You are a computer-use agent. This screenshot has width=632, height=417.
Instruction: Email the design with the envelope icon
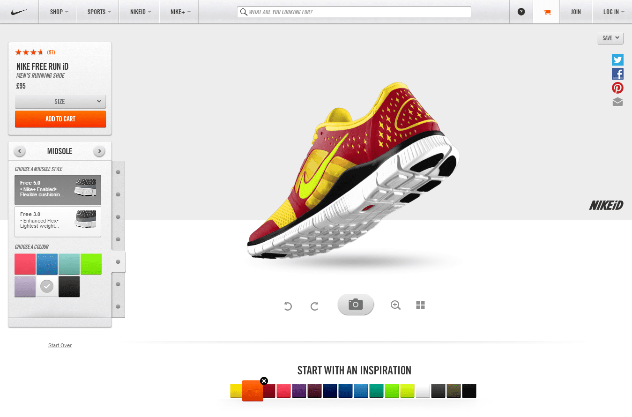tap(617, 102)
